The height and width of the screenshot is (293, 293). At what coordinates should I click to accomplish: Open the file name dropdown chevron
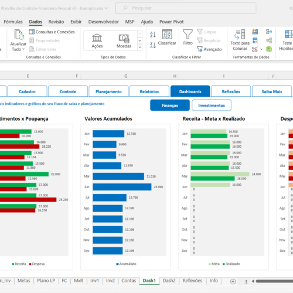point(107,8)
